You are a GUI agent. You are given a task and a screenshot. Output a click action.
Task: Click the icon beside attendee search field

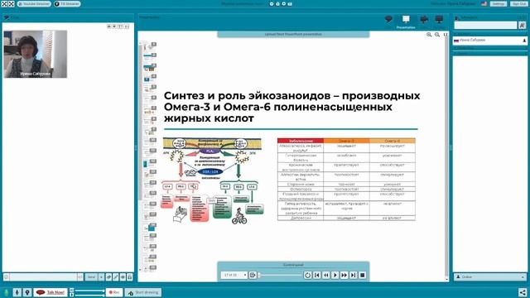click(523, 26)
